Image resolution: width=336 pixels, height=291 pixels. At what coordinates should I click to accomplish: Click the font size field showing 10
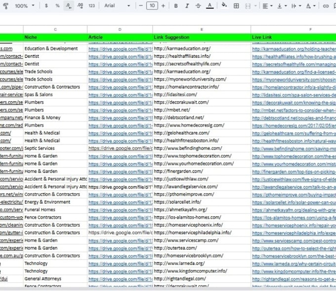pyautogui.click(x=152, y=6)
